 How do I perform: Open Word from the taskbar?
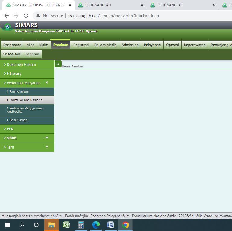(x=110, y=225)
